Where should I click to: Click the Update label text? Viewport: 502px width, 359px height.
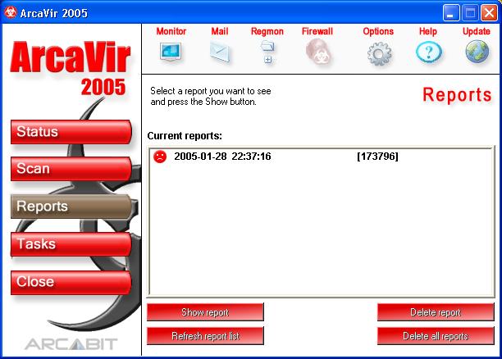pos(477,31)
